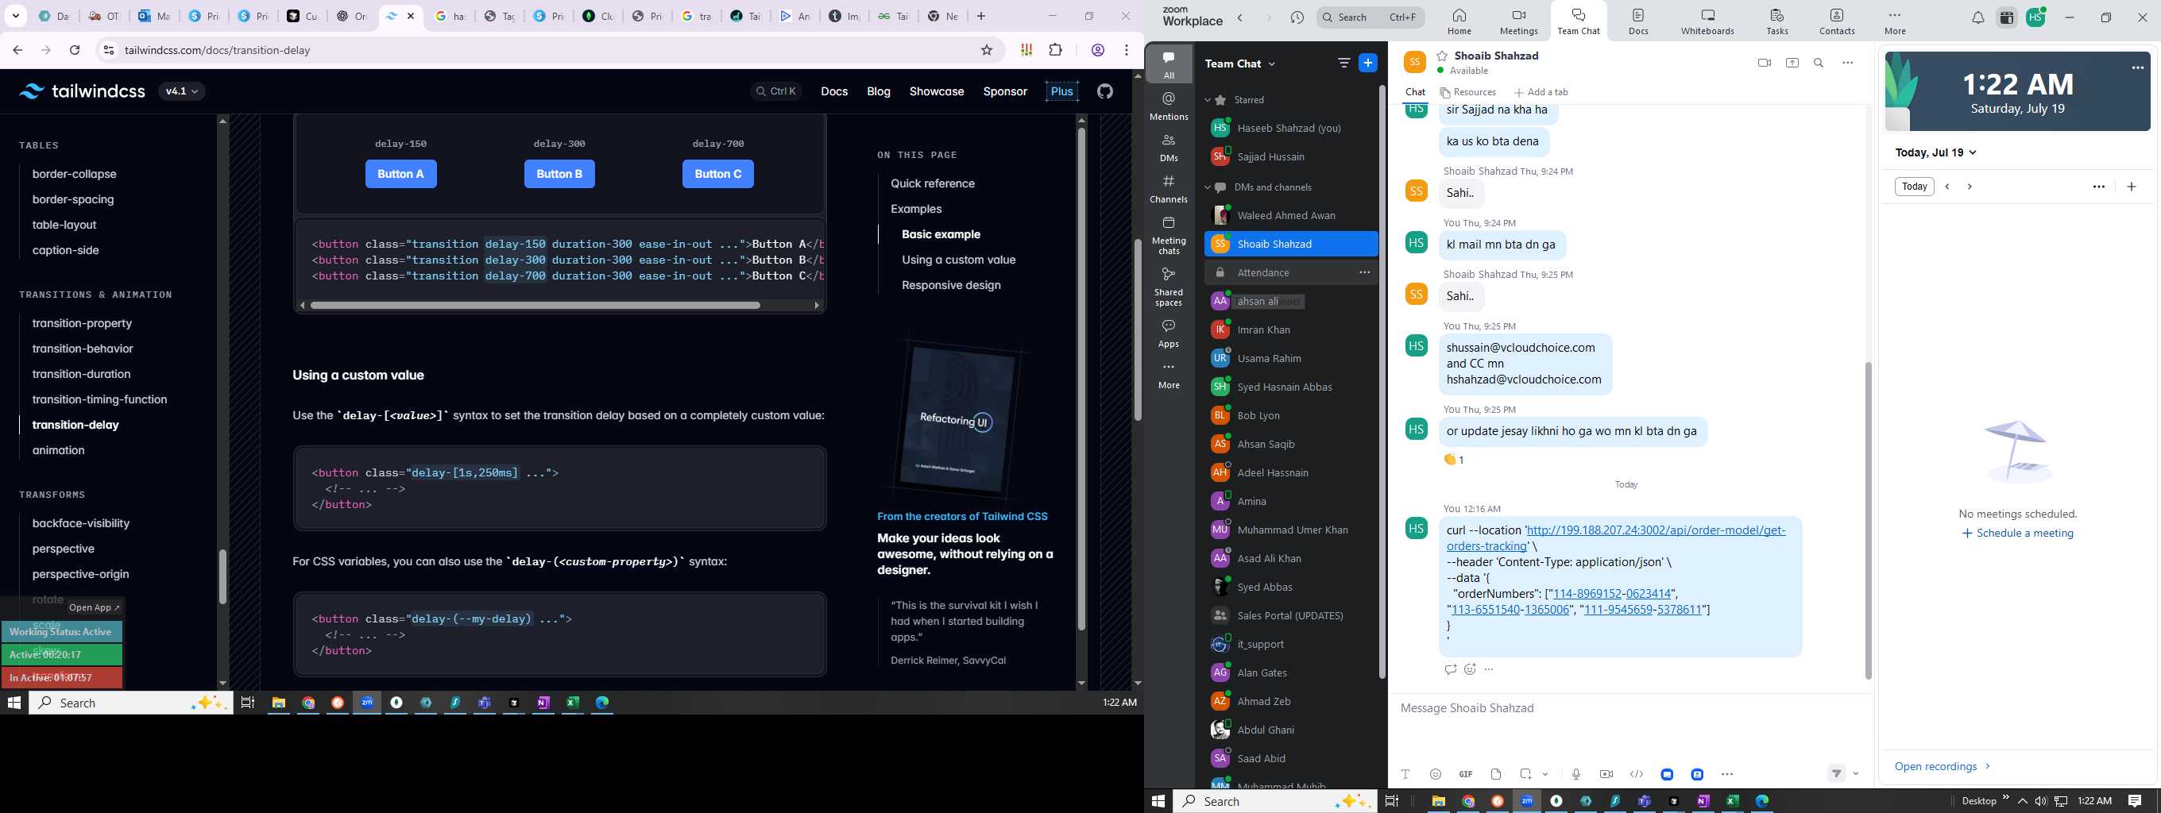Image resolution: width=2161 pixels, height=813 pixels.
Task: Open the GIF picker in message toolbar
Action: click(1466, 773)
